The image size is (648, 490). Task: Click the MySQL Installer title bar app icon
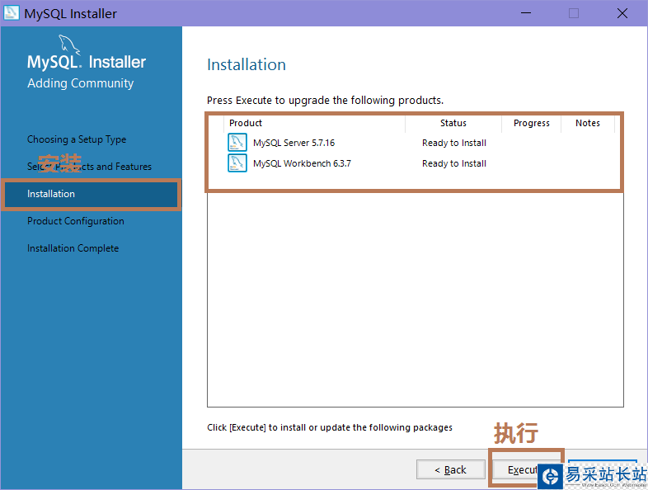coord(12,13)
